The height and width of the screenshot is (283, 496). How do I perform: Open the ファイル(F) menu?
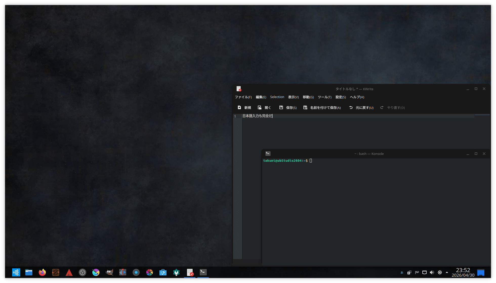click(x=243, y=97)
